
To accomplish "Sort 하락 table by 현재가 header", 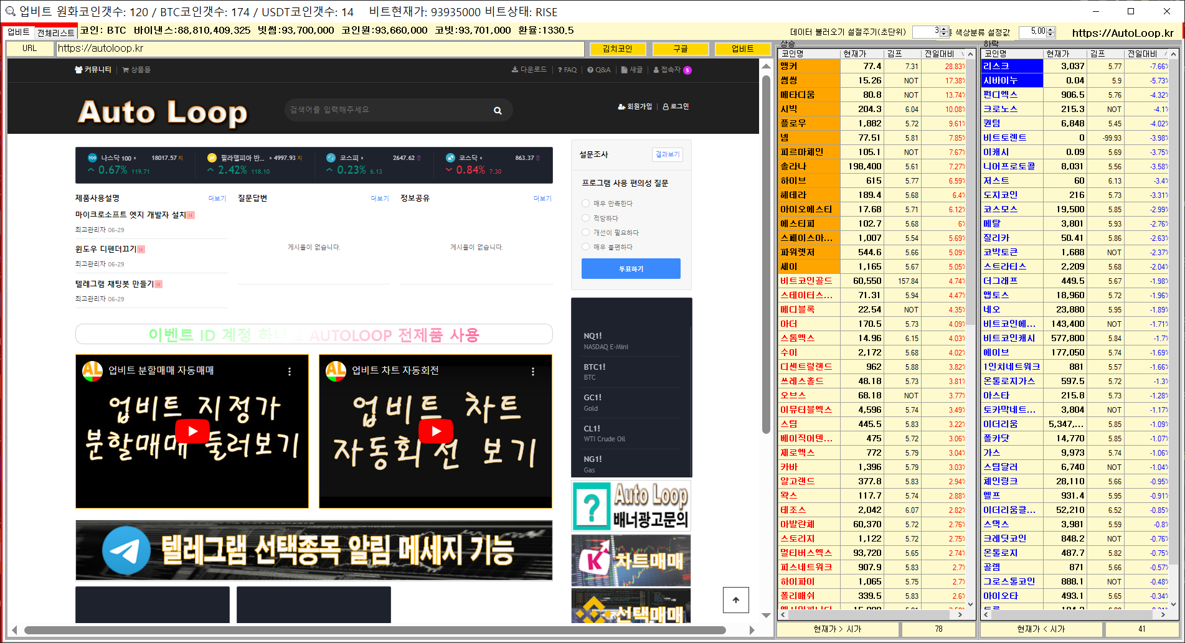I will click(x=1065, y=54).
